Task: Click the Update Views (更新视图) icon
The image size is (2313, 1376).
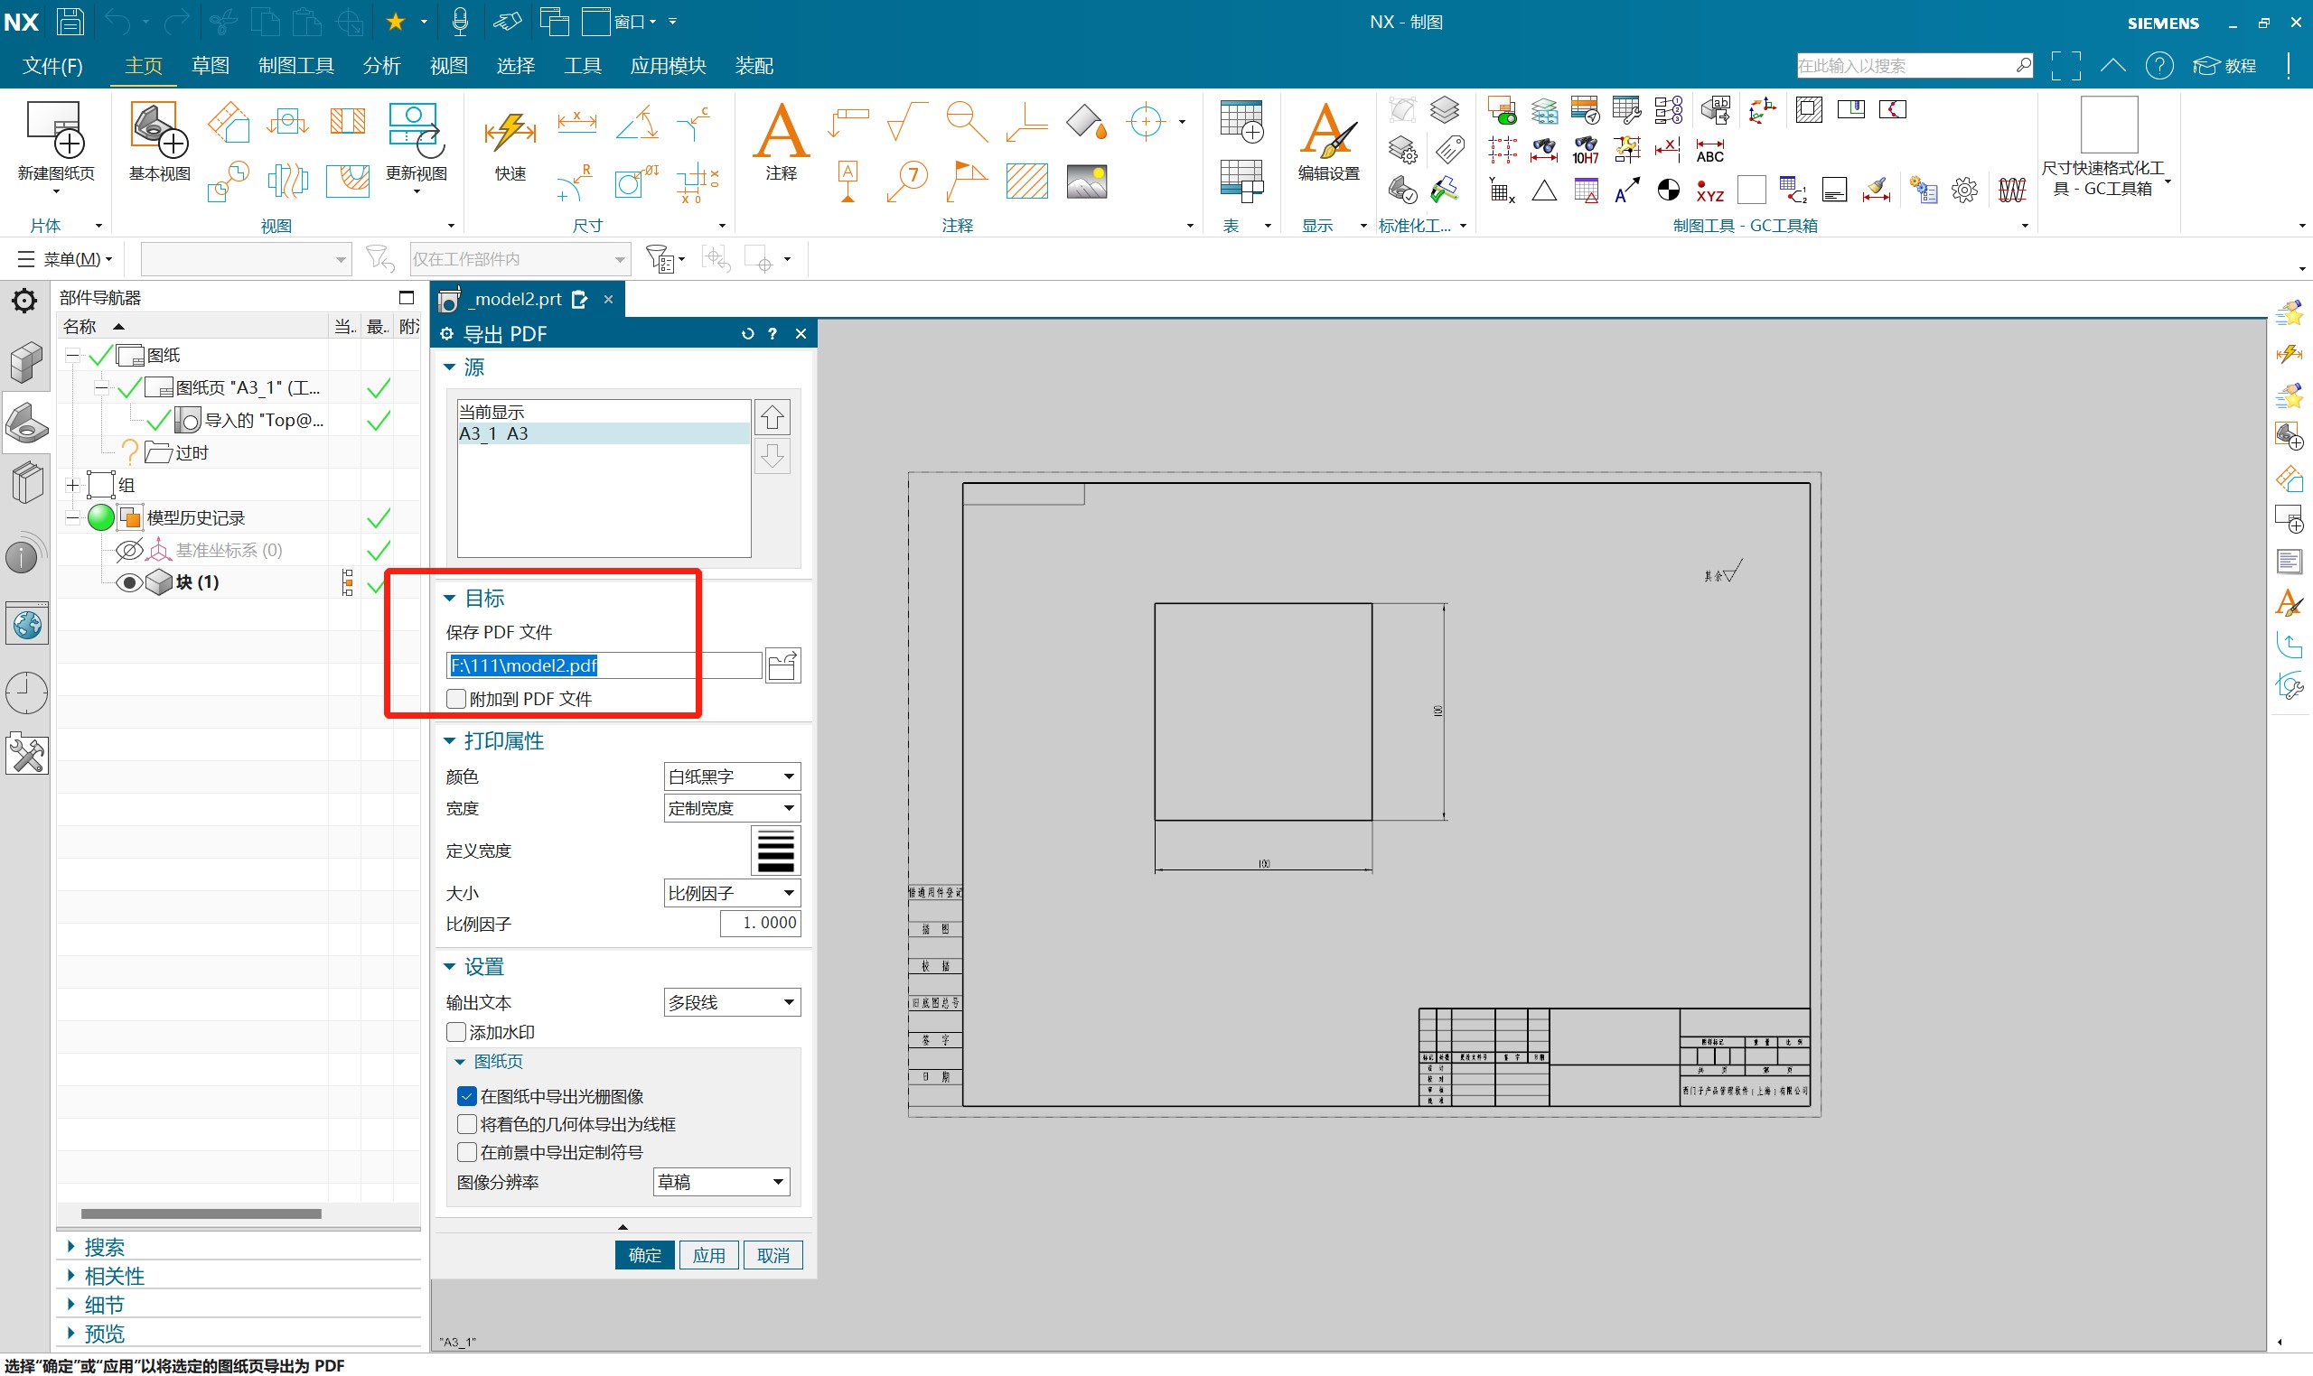Action: pos(416,130)
